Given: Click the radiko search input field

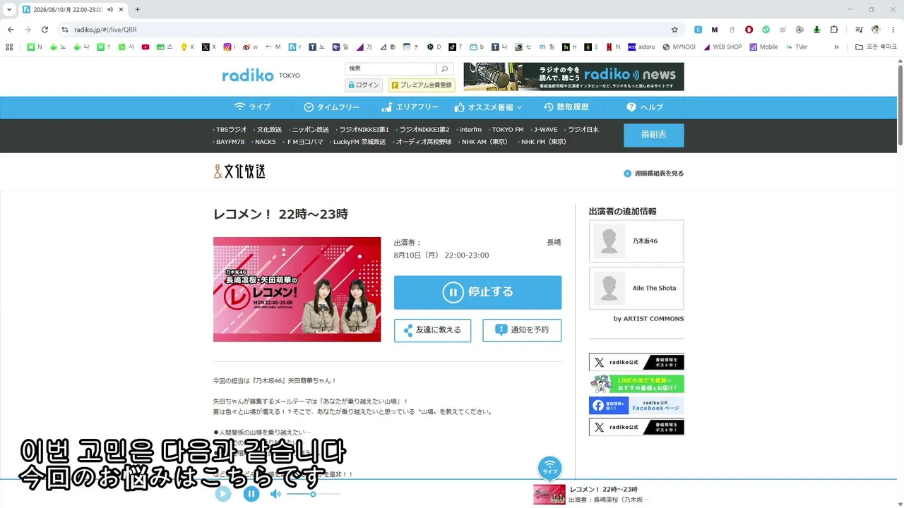Looking at the screenshot, I should tap(391, 69).
